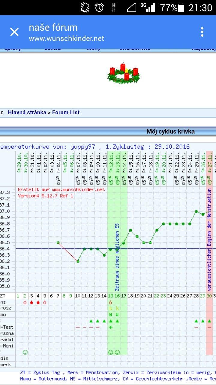216x385 pixels.
Task: Click the Advent wreath candle image
Action: [x=123, y=74]
